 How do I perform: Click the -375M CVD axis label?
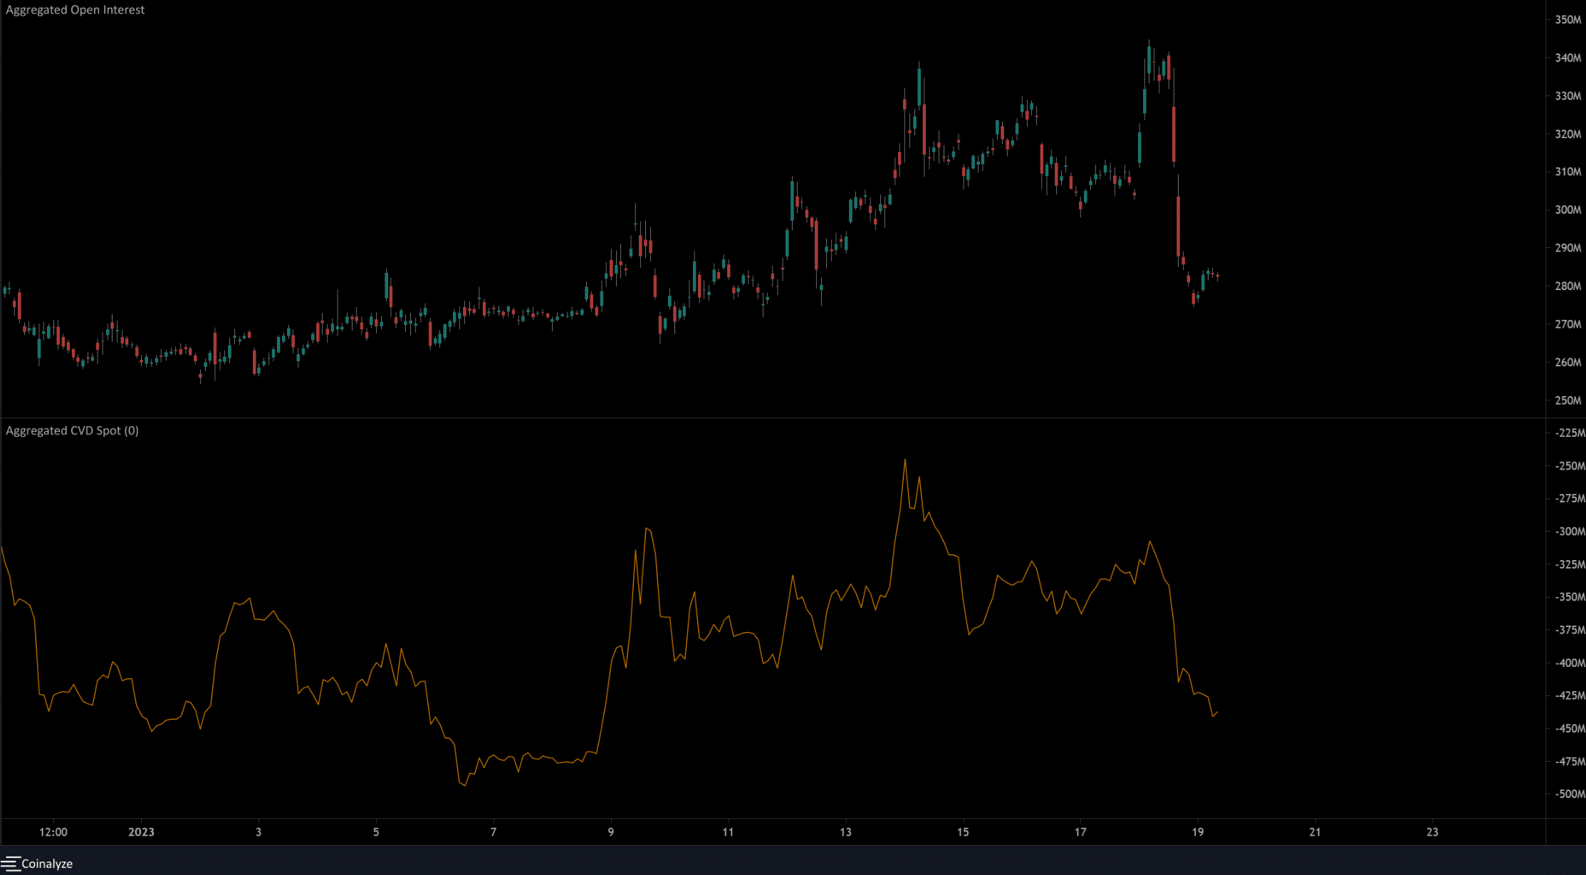click(1570, 630)
